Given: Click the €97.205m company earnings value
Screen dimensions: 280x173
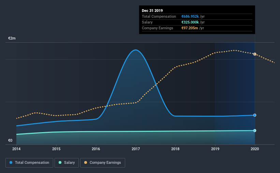Looking at the screenshot, I should [x=190, y=28].
